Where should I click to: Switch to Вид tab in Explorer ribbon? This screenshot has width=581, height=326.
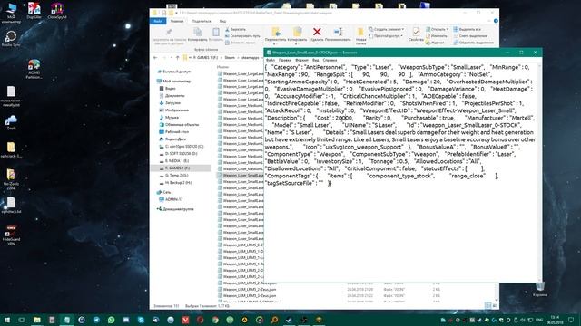(x=222, y=21)
